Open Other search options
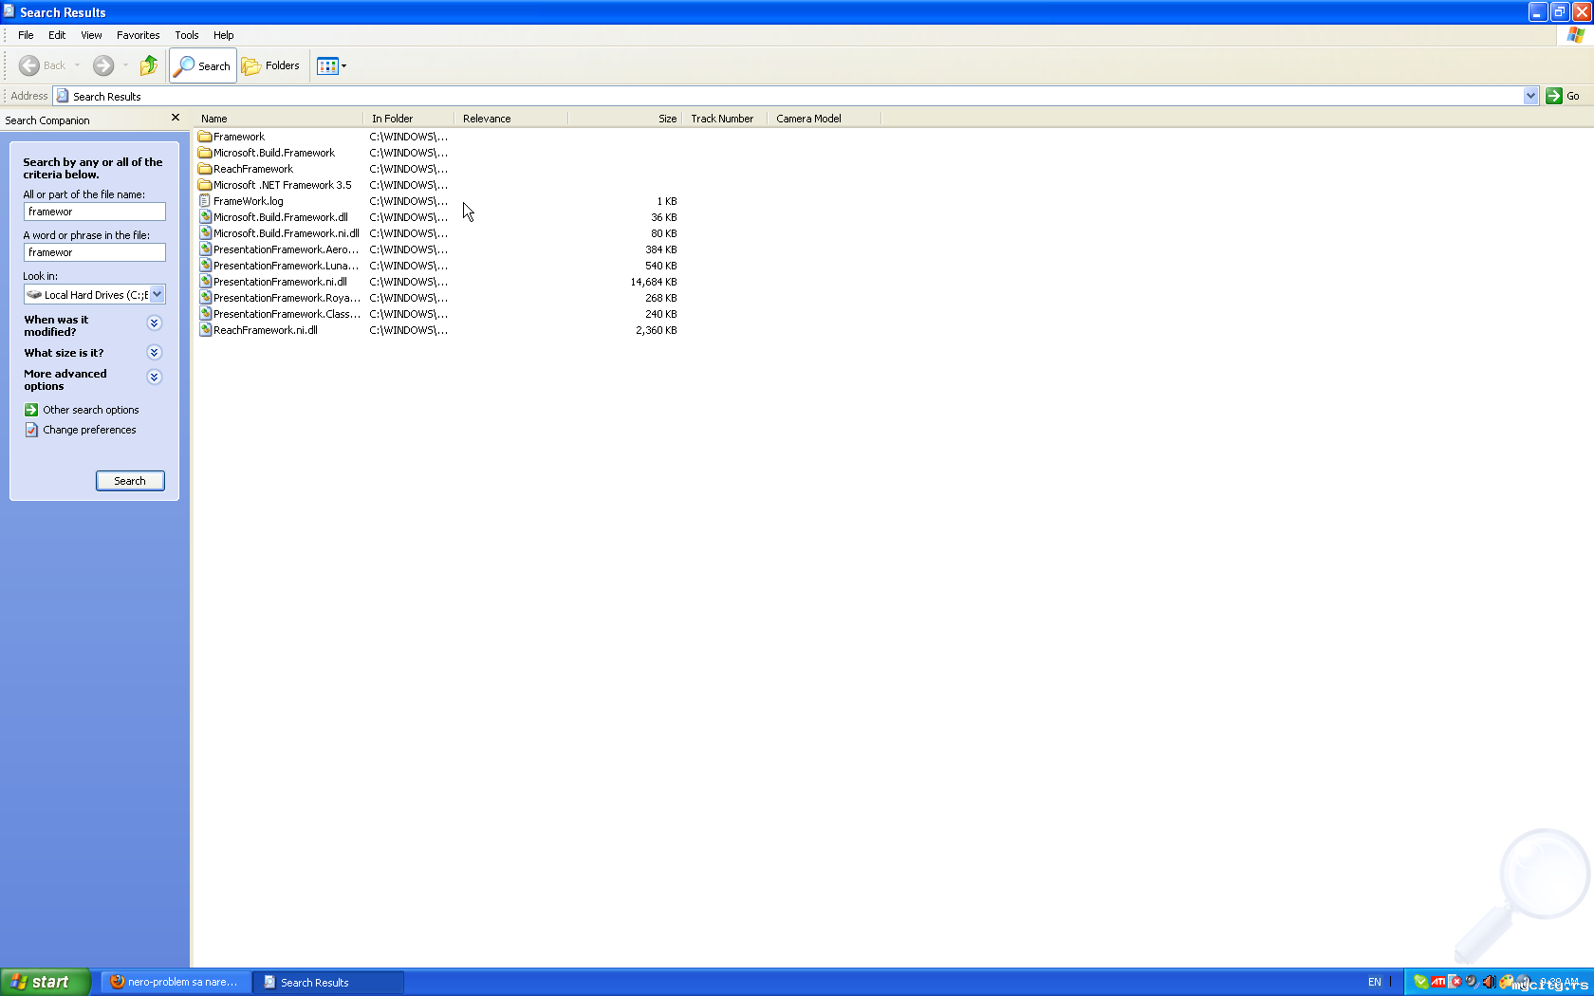This screenshot has height=996, width=1594. [90, 410]
